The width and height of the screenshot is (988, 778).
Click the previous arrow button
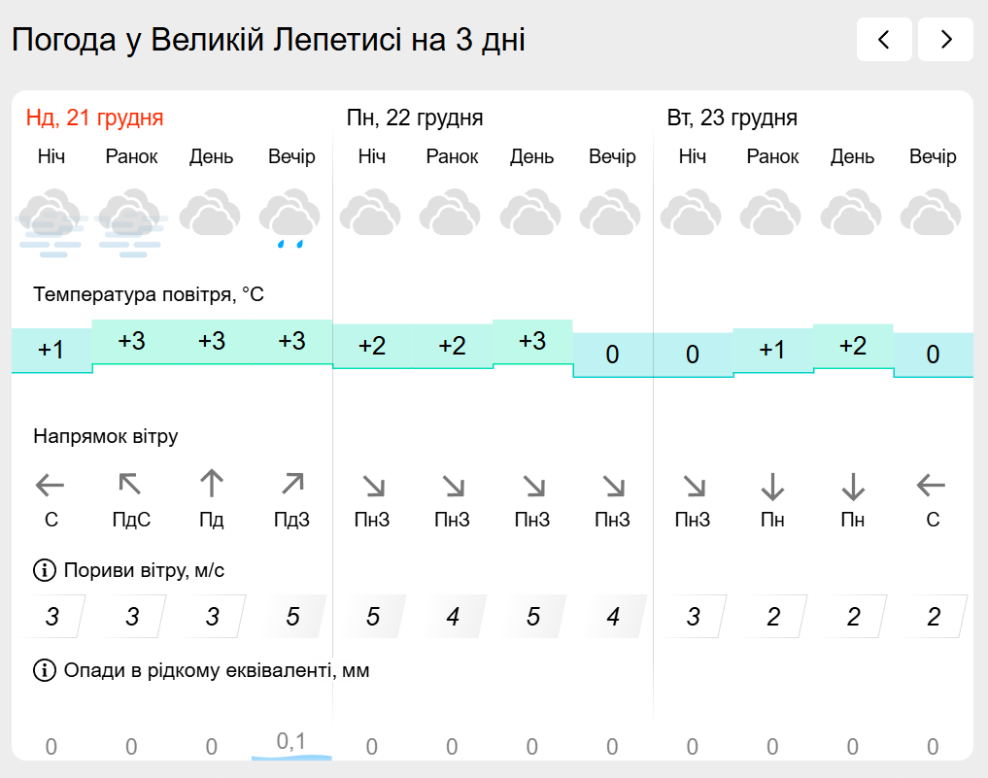pos(884,40)
